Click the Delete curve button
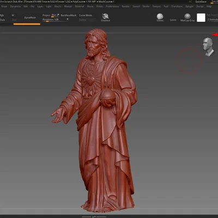Image resolution: width=218 pixels, height=218 pixels. (x=82, y=20)
